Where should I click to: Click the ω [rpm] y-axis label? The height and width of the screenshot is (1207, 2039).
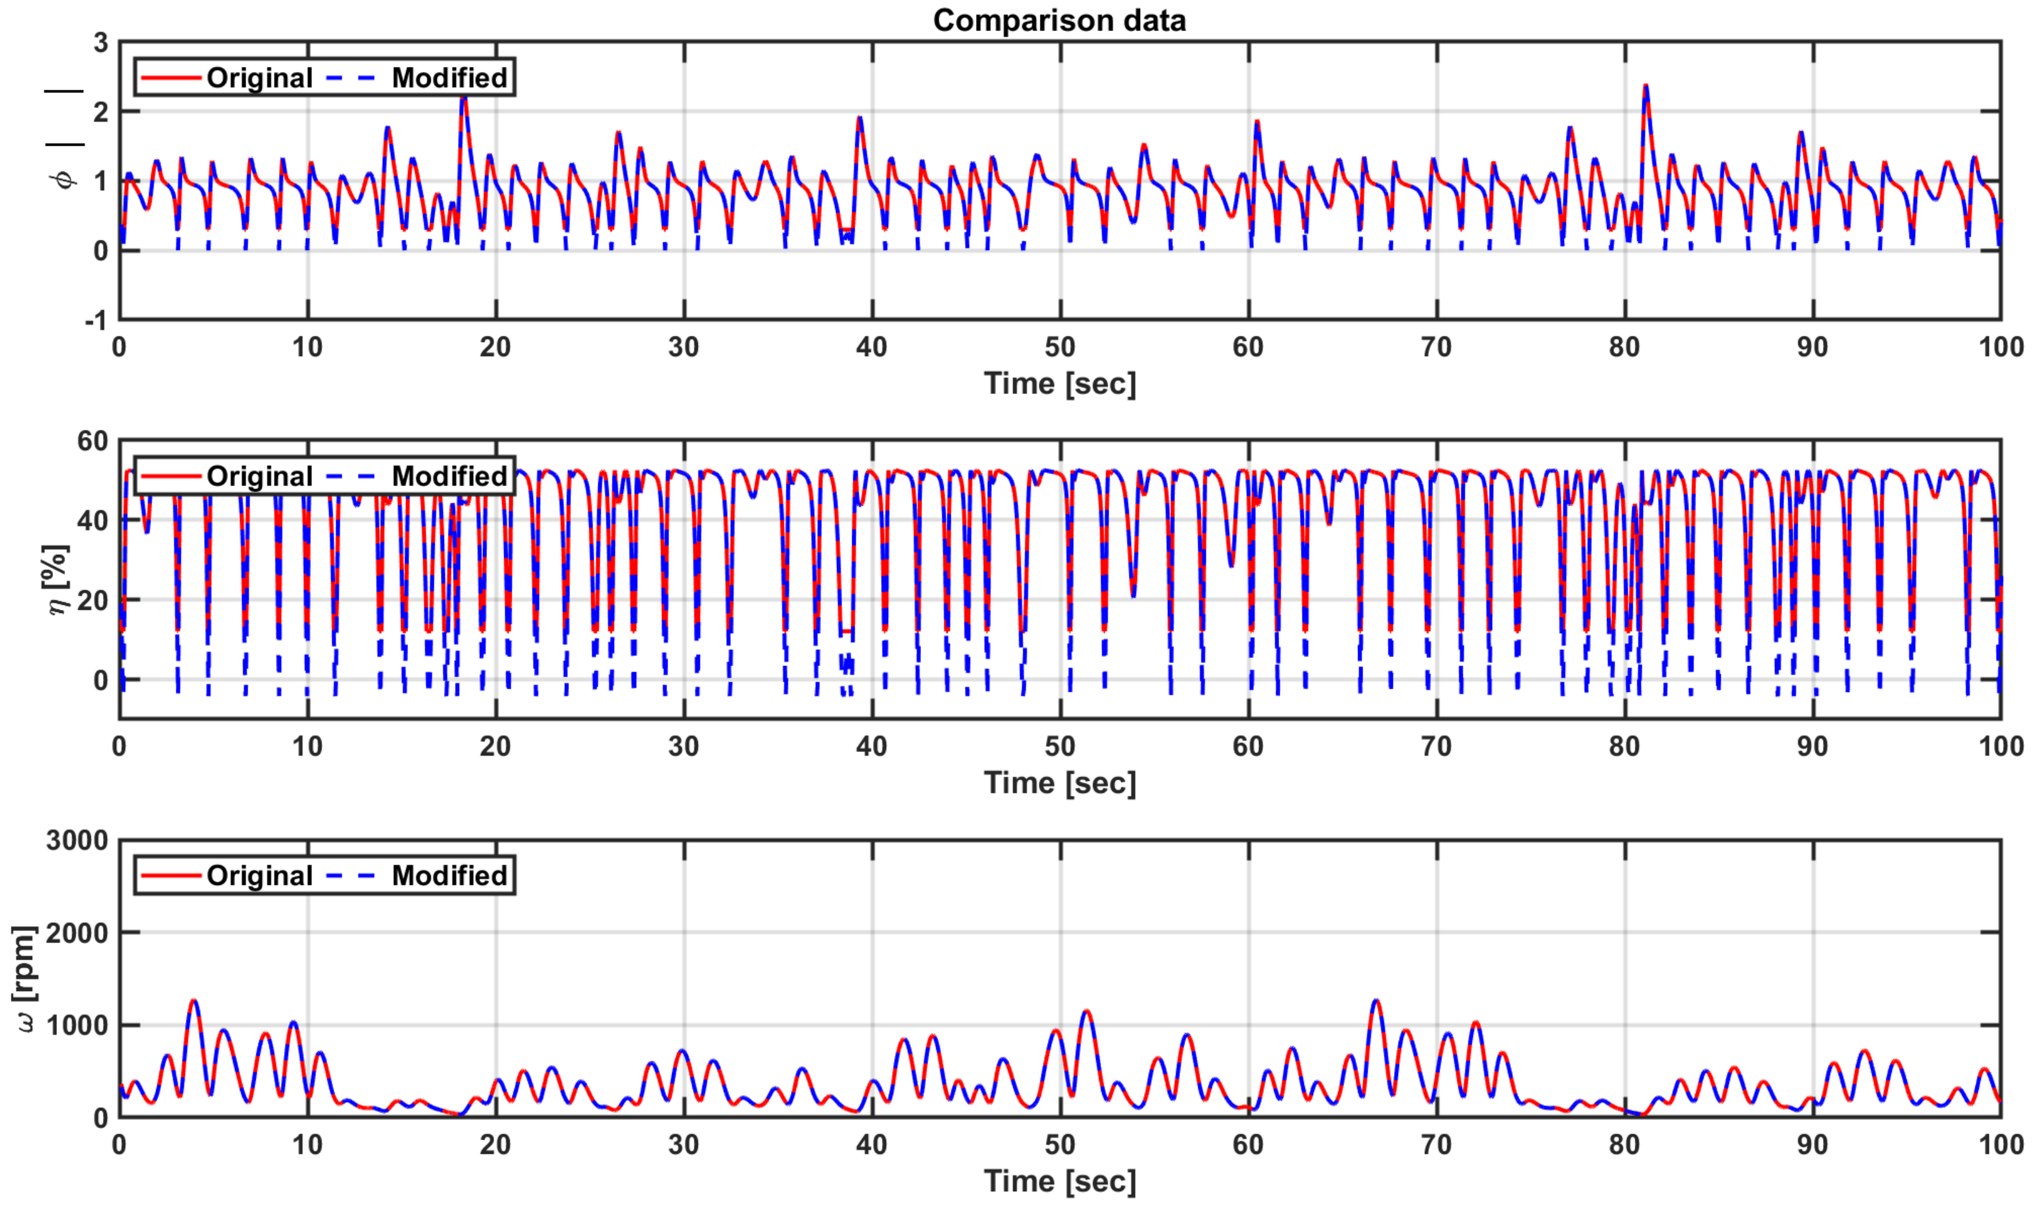[25, 979]
